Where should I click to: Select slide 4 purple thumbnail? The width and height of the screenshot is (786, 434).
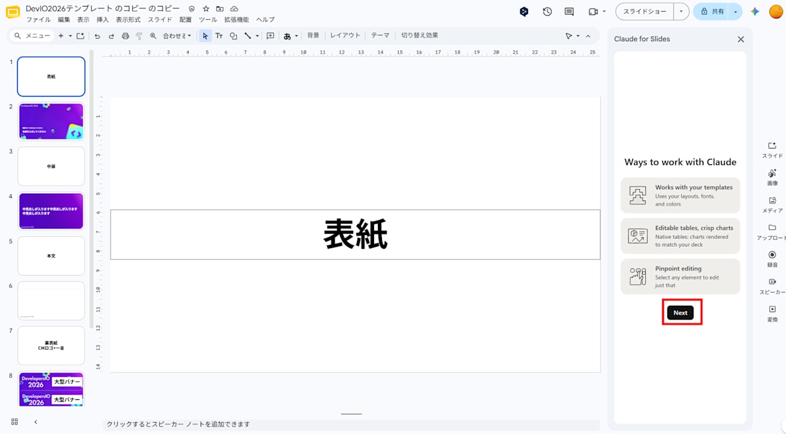pyautogui.click(x=51, y=211)
